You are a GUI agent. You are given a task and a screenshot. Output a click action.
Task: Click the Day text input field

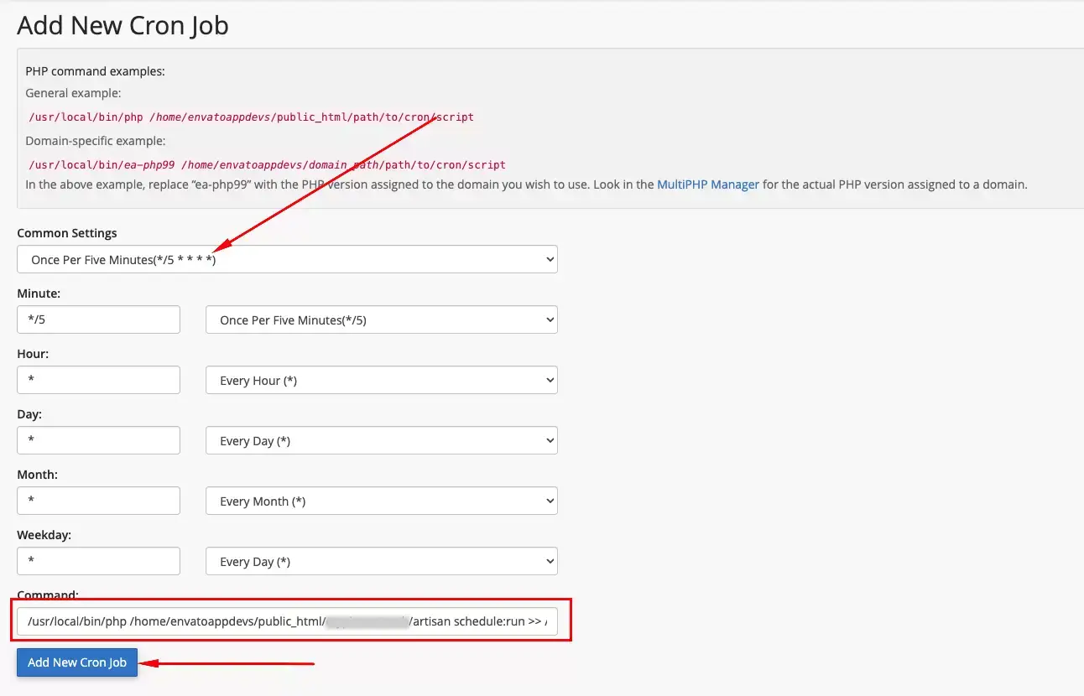coord(98,440)
